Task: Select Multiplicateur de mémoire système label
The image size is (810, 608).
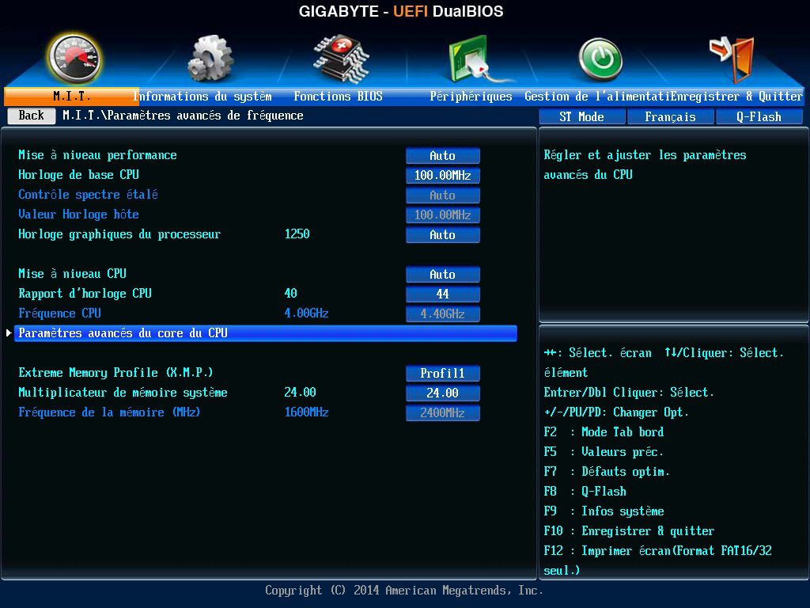Action: (x=123, y=393)
